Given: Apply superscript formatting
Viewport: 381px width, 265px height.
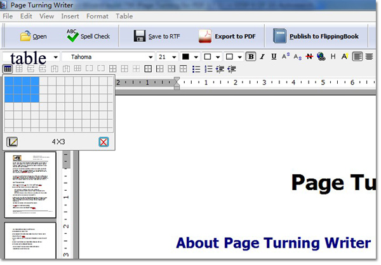Looking at the screenshot, I should (286, 56).
